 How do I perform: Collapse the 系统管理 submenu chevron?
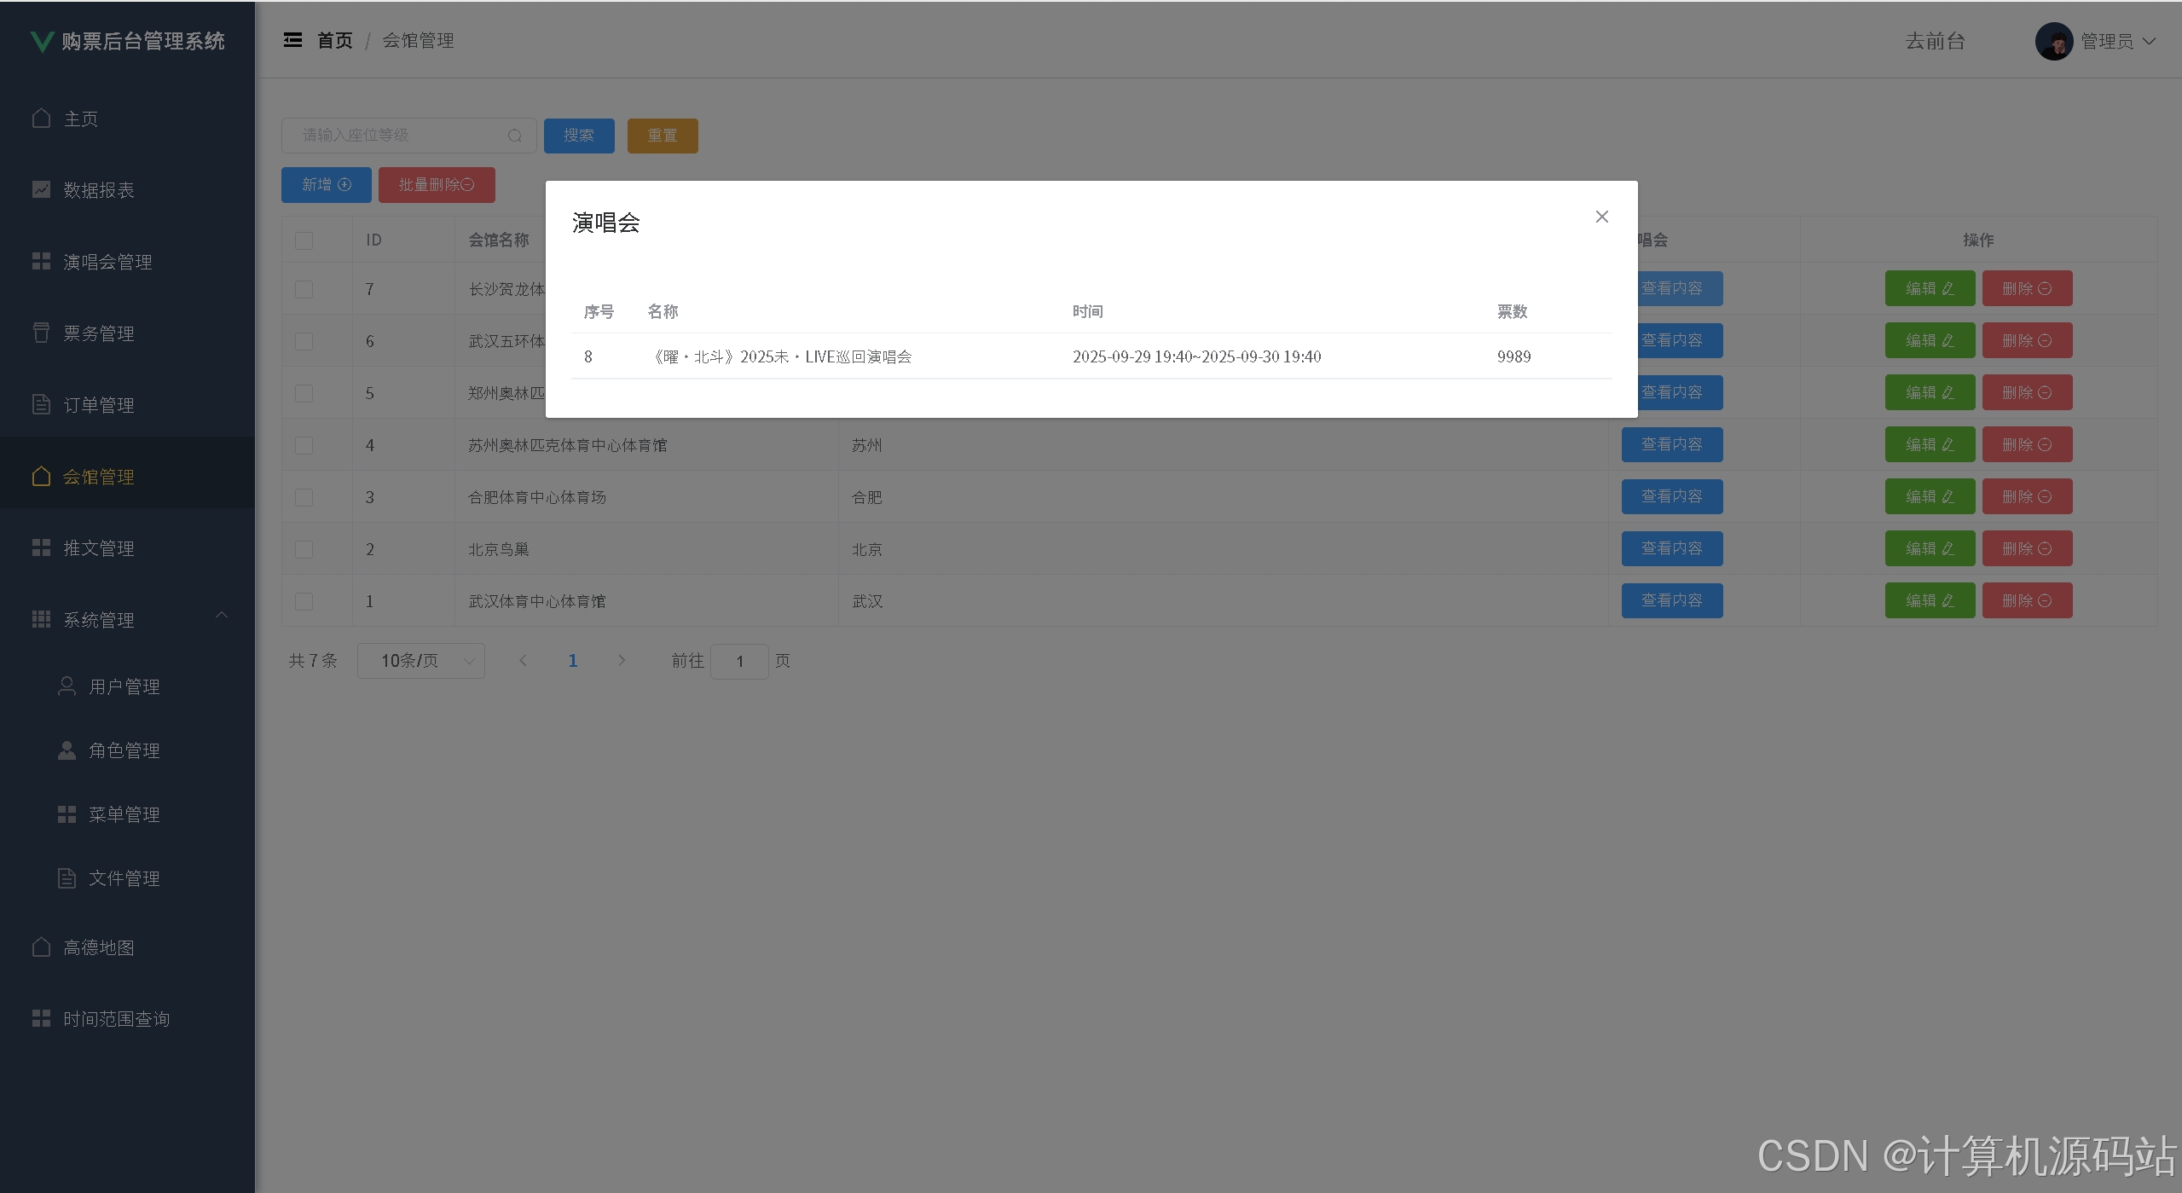222,615
